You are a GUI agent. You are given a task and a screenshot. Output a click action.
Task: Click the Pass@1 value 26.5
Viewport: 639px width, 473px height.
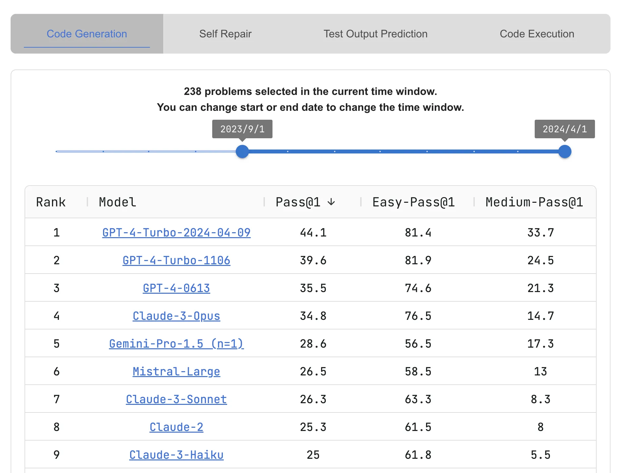[x=313, y=371]
